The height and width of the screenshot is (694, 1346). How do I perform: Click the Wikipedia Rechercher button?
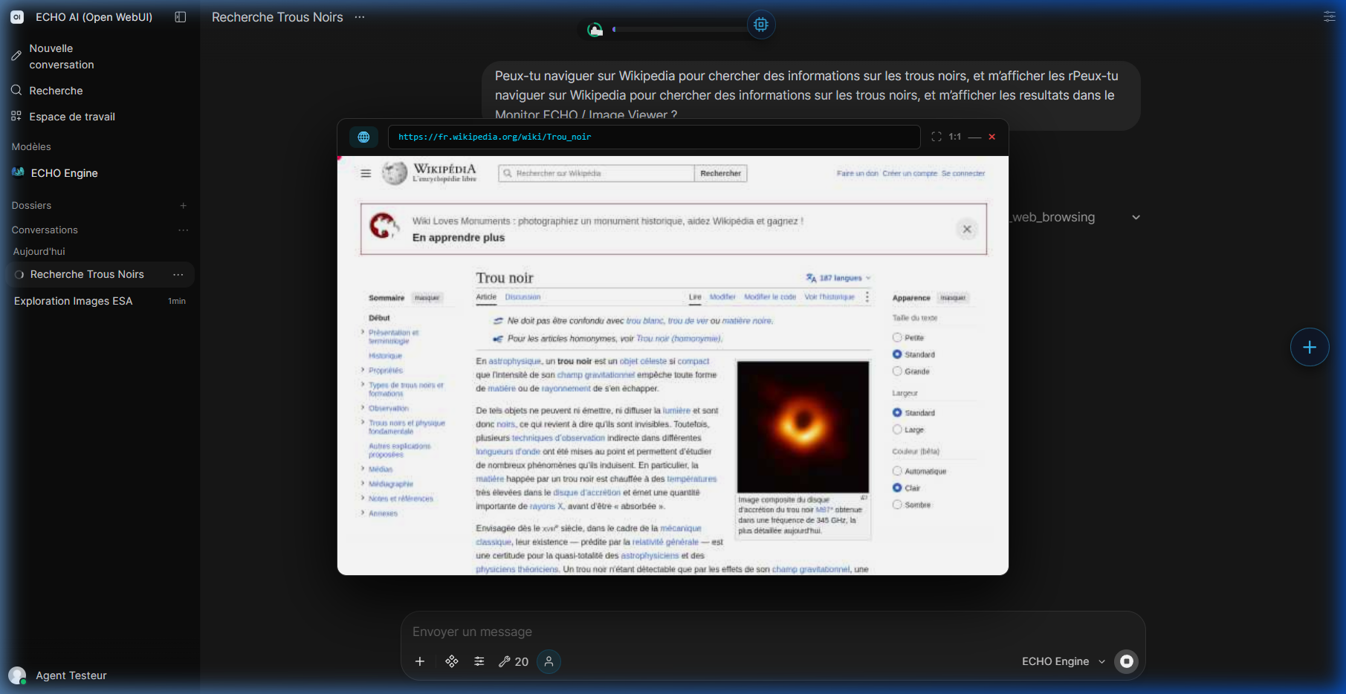tap(721, 173)
